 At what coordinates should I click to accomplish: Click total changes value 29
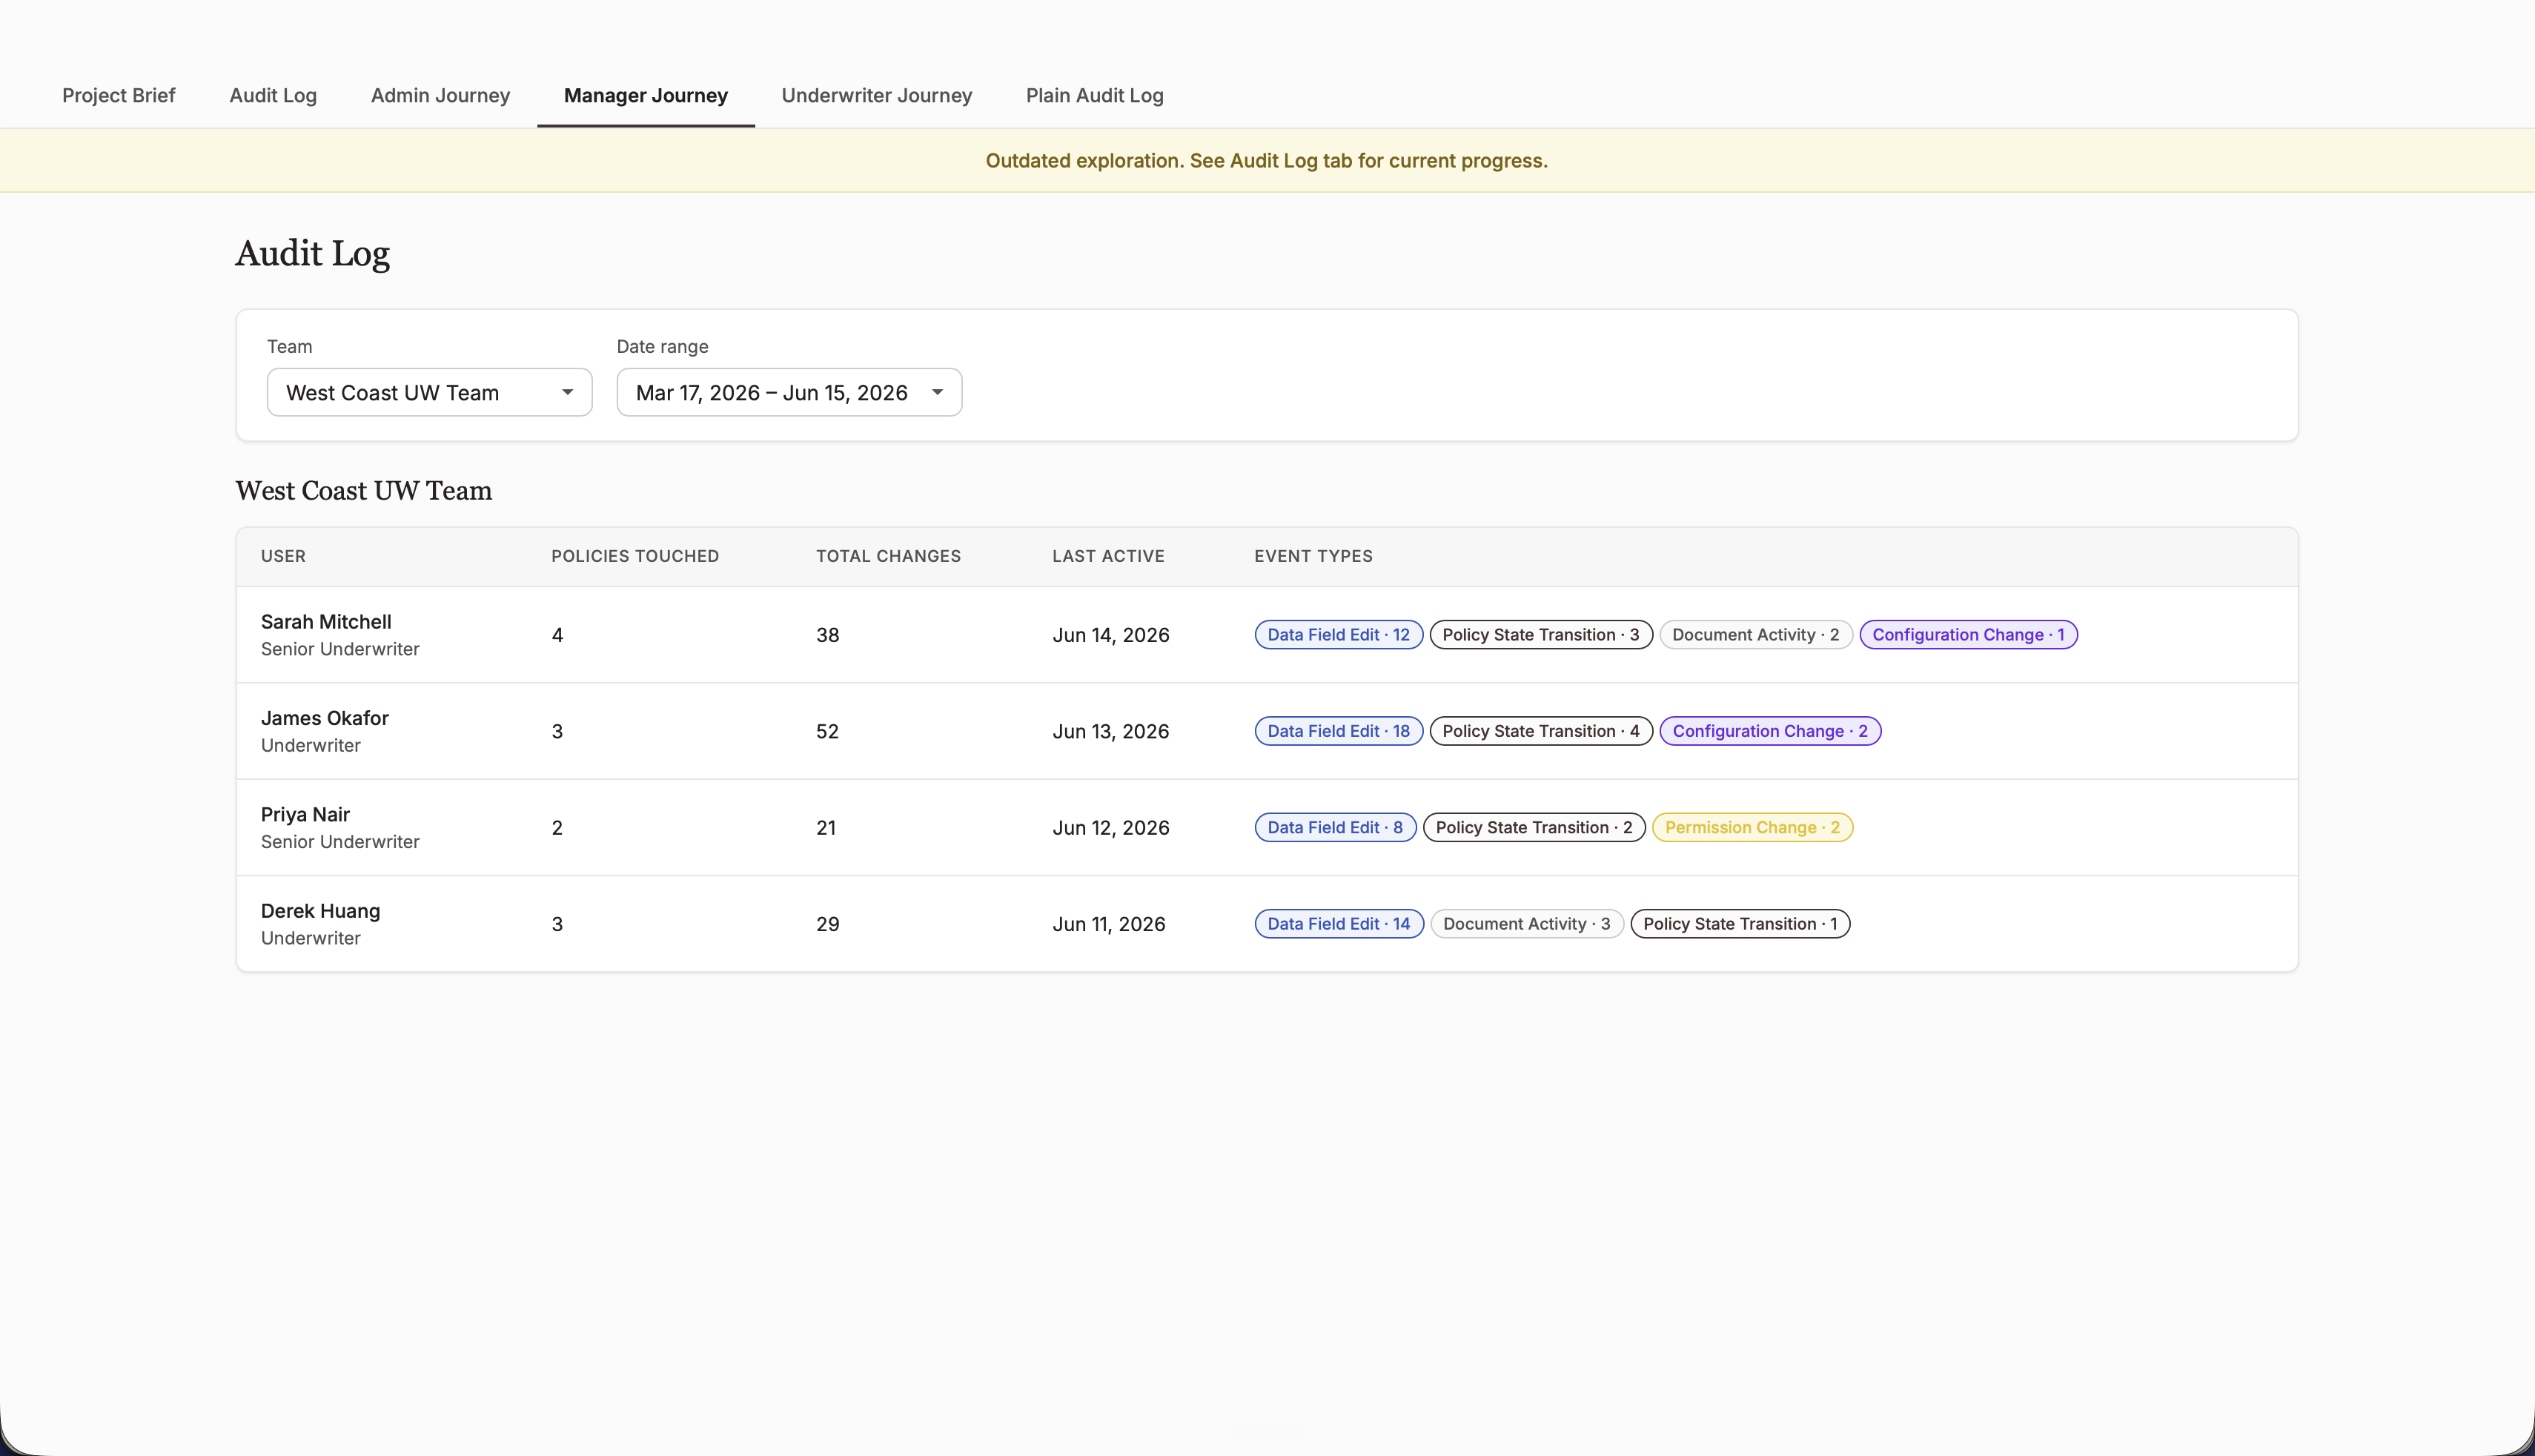point(828,924)
